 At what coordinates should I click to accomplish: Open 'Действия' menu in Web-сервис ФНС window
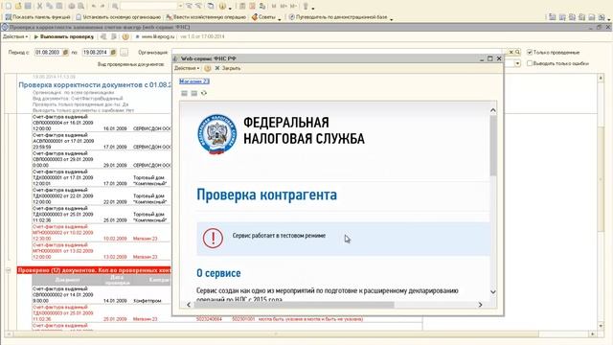(187, 68)
